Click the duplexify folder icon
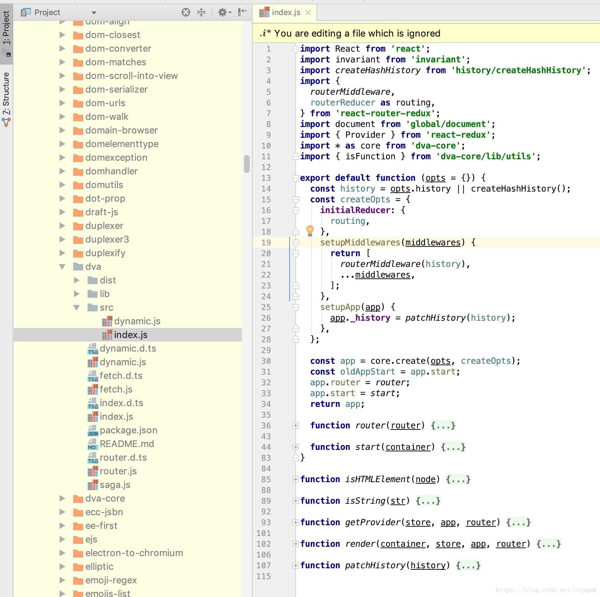 point(78,253)
